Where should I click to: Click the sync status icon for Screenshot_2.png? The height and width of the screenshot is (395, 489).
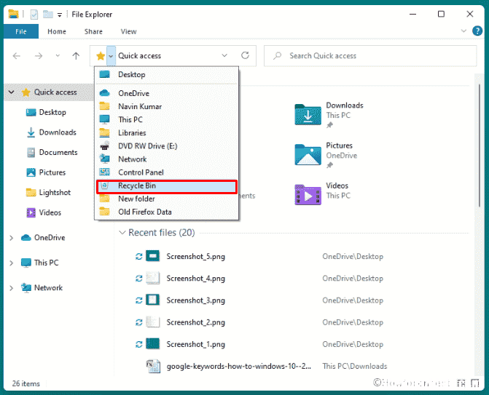pyautogui.click(x=138, y=322)
